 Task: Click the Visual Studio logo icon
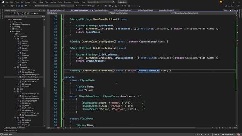coord(3,2)
